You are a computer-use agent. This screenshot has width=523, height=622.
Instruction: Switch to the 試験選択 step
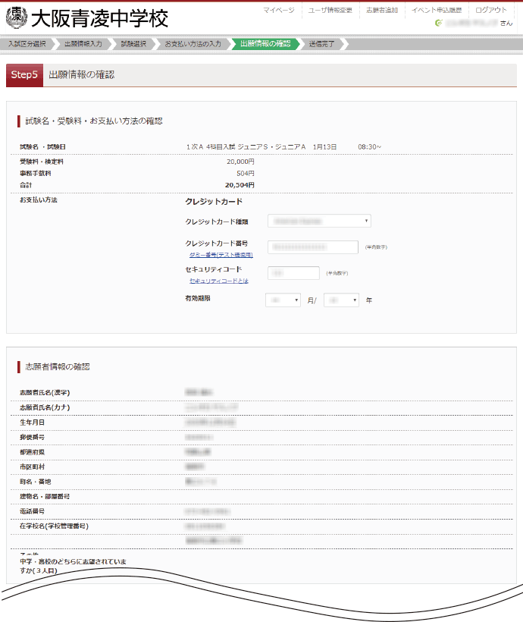pyautogui.click(x=133, y=44)
